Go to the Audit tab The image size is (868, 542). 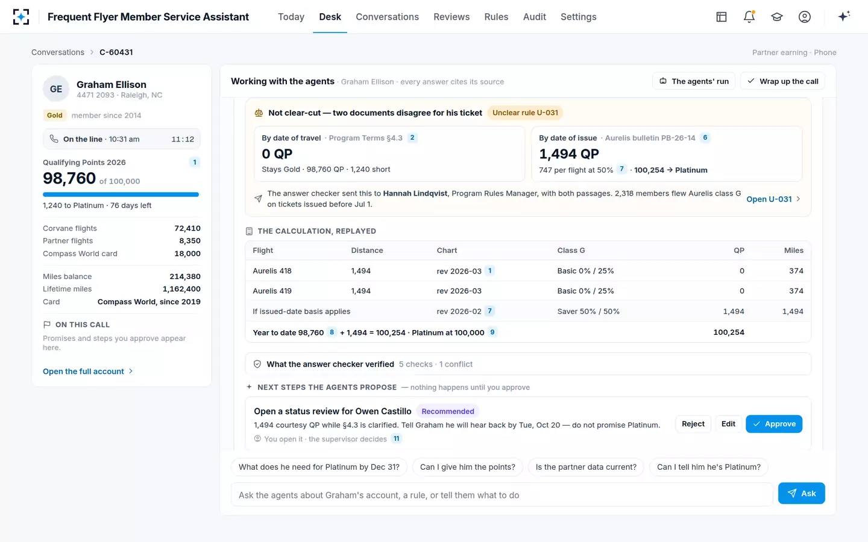click(535, 17)
